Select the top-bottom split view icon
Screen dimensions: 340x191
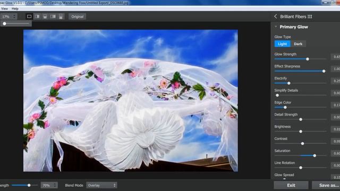(x=45, y=16)
